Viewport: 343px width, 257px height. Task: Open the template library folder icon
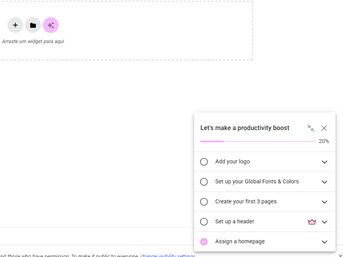point(33,25)
